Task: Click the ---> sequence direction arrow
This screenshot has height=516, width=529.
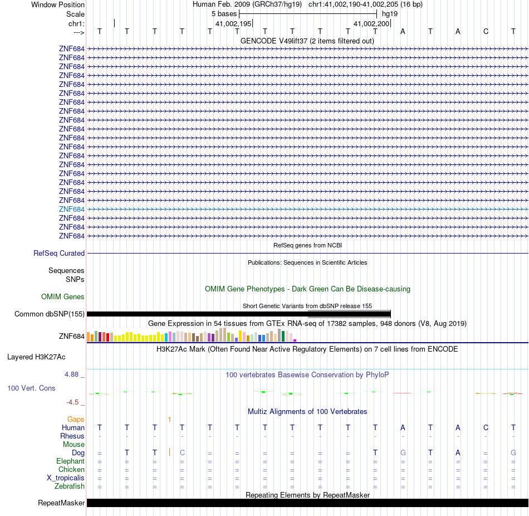Action: click(x=79, y=32)
